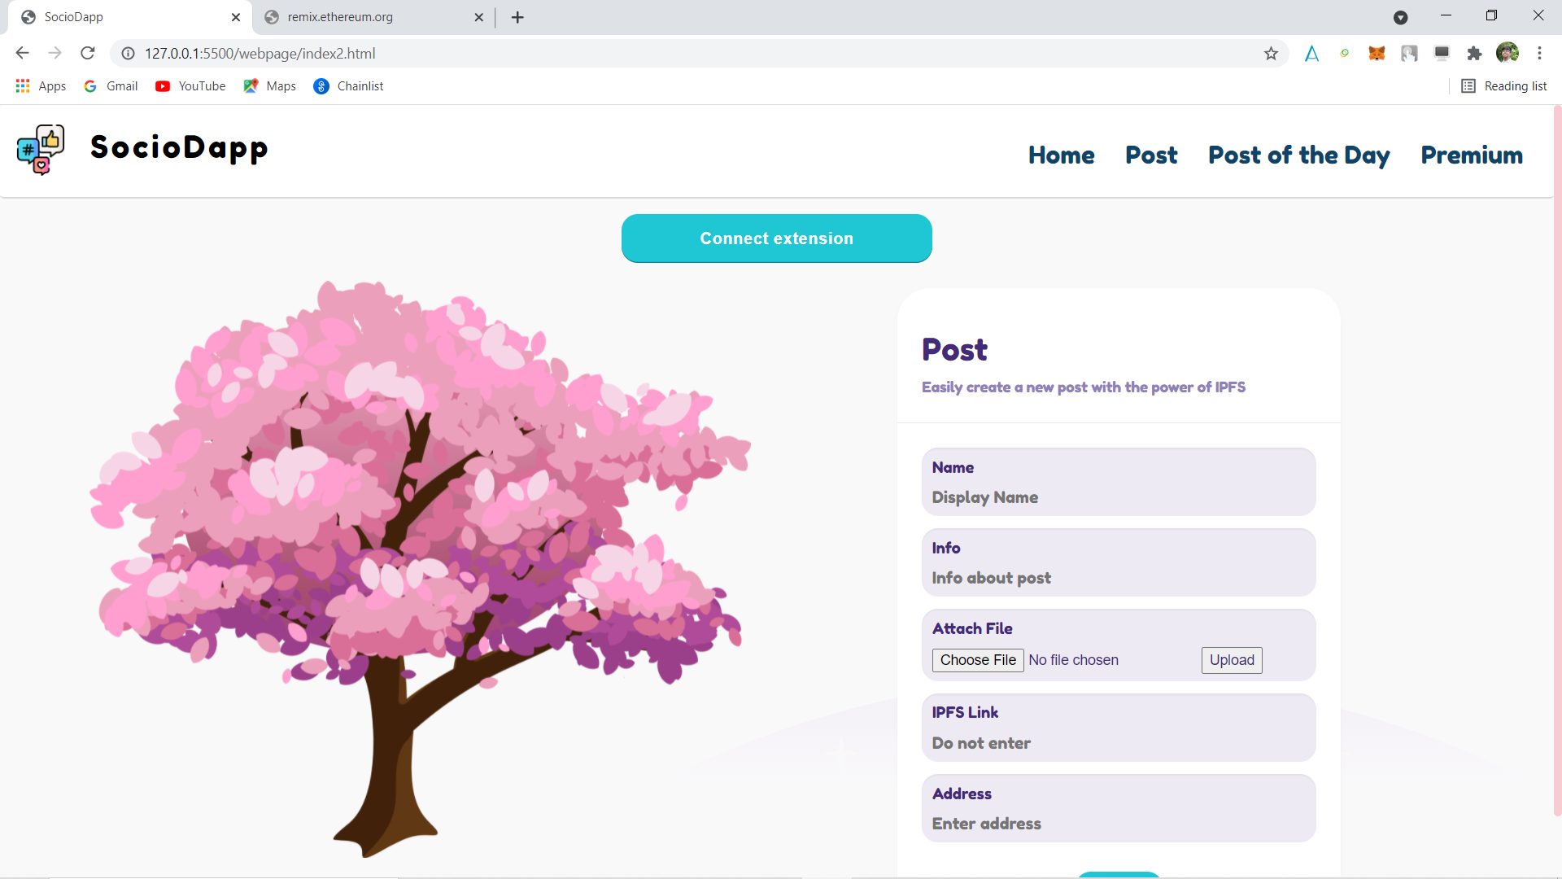The height and width of the screenshot is (879, 1562).
Task: Go back with the back arrow
Action: [22, 54]
